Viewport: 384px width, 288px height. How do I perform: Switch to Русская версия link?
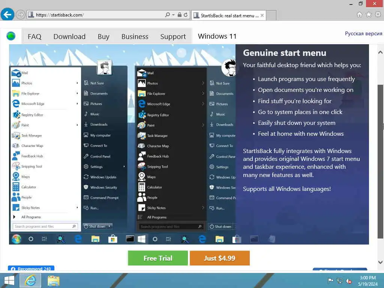coord(363,33)
